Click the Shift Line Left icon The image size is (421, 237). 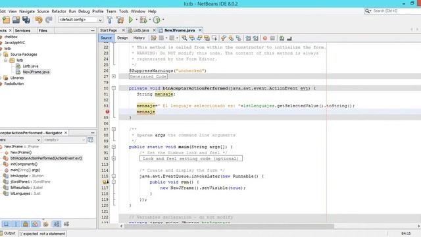tap(248, 38)
